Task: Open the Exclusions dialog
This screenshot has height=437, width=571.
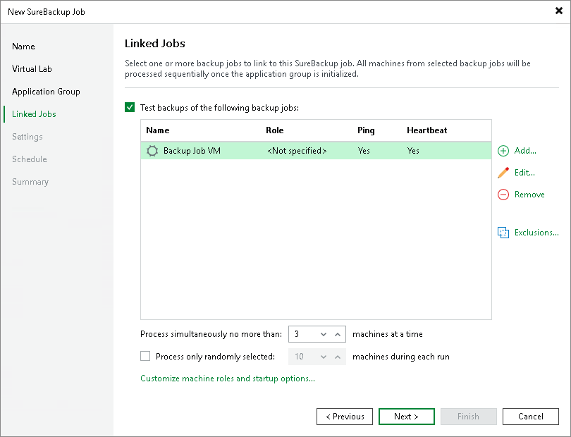Action: (534, 232)
